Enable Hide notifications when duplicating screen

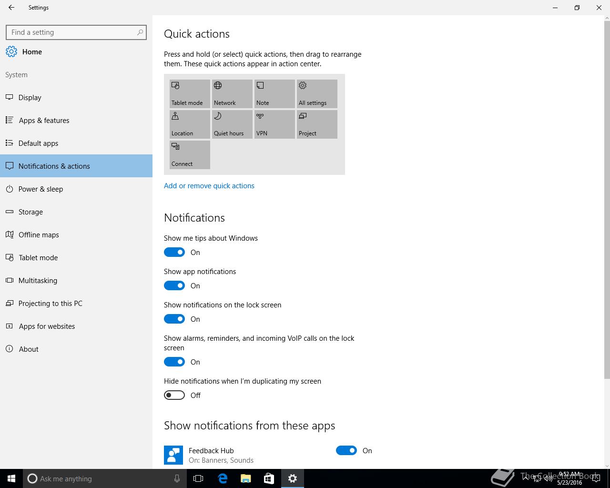pos(174,395)
